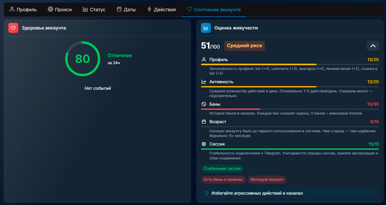Go to the Даты tab
Viewport: 386px width, 205px height.
(126, 9)
